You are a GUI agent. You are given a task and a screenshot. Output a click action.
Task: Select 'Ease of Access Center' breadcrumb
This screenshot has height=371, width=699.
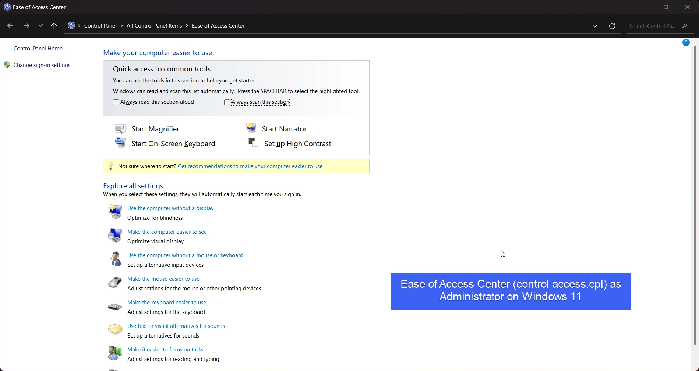[218, 26]
